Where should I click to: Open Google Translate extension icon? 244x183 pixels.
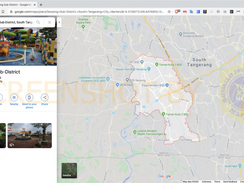(191, 12)
